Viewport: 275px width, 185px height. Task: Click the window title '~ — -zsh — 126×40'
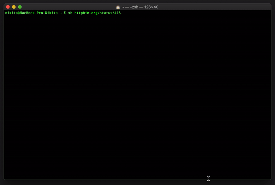[x=140, y=7]
